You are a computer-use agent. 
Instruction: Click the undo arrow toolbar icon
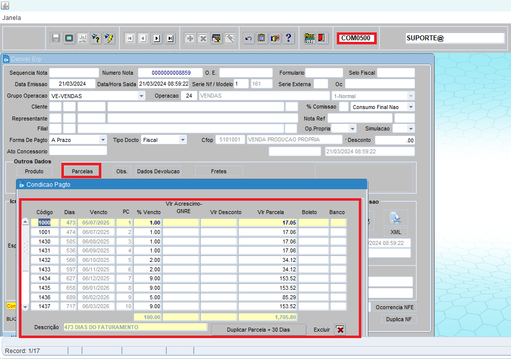249,38
